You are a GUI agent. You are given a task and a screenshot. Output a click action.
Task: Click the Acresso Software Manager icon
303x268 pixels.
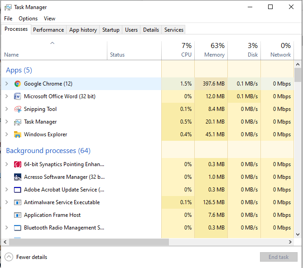[18, 177]
